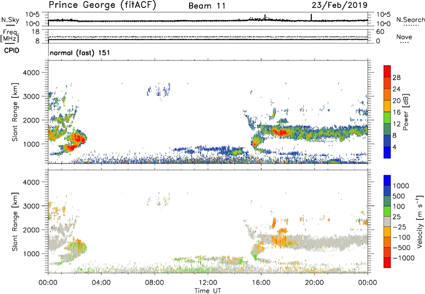Screen dimensions: 425x294
Task: Click the "Beam 11" label
Action: click(207, 6)
